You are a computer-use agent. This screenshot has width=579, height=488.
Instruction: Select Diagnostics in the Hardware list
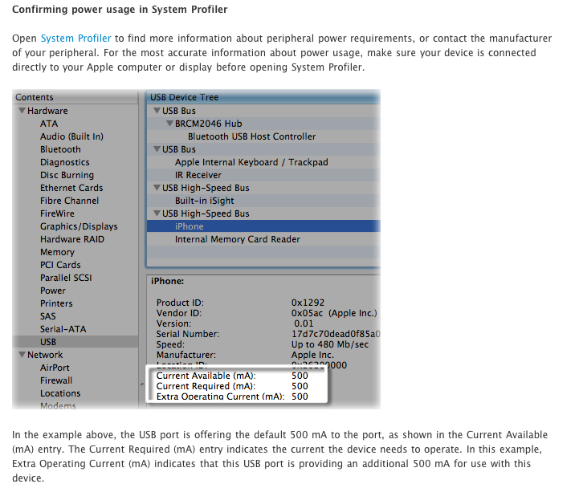[65, 162]
